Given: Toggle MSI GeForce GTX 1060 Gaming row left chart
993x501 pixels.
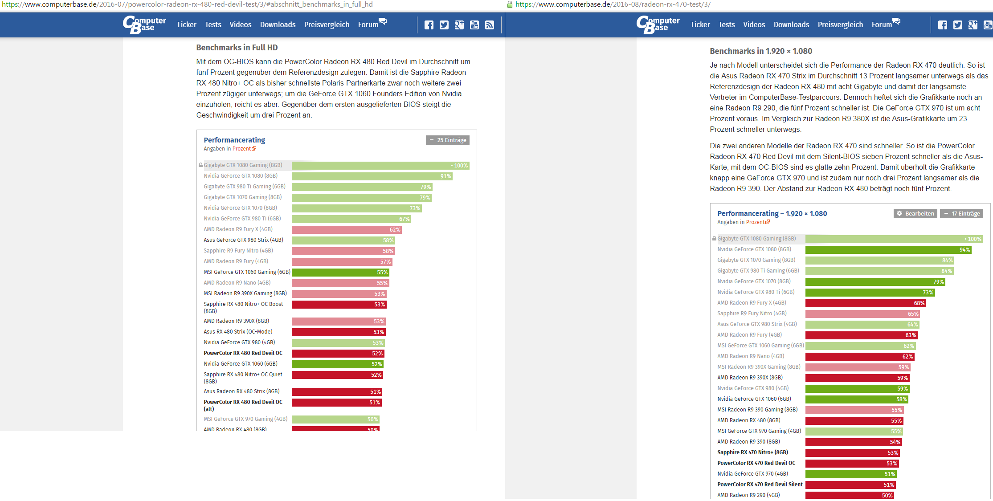Looking at the screenshot, I should click(x=247, y=272).
